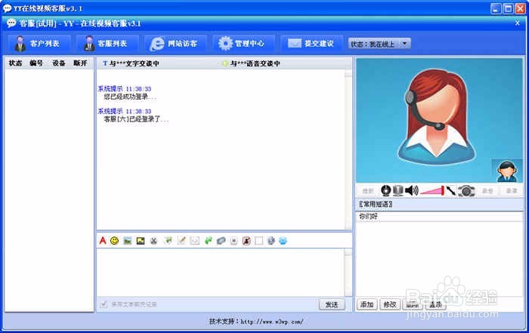529x333 pixels.
Task: Adjust the pink volume slider
Action: (432, 191)
